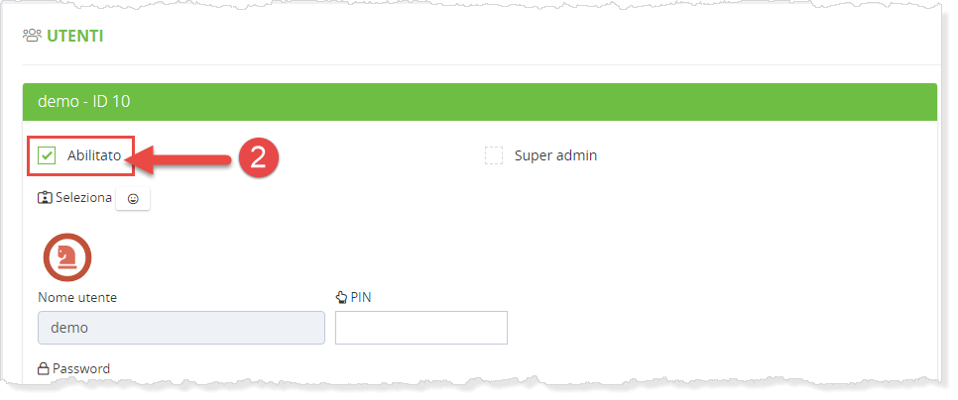Click the Seleziona label

(x=83, y=198)
